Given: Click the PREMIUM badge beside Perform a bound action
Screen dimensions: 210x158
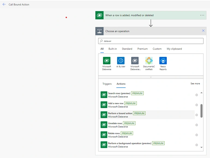Looking at the screenshot, I should tap(139, 113).
